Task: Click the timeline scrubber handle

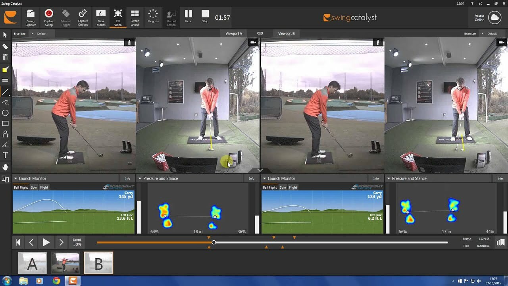Action: (214, 242)
